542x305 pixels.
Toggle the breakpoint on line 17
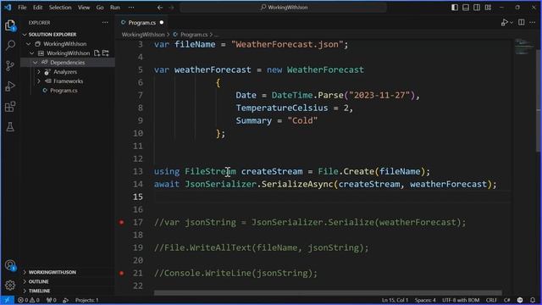[122, 222]
